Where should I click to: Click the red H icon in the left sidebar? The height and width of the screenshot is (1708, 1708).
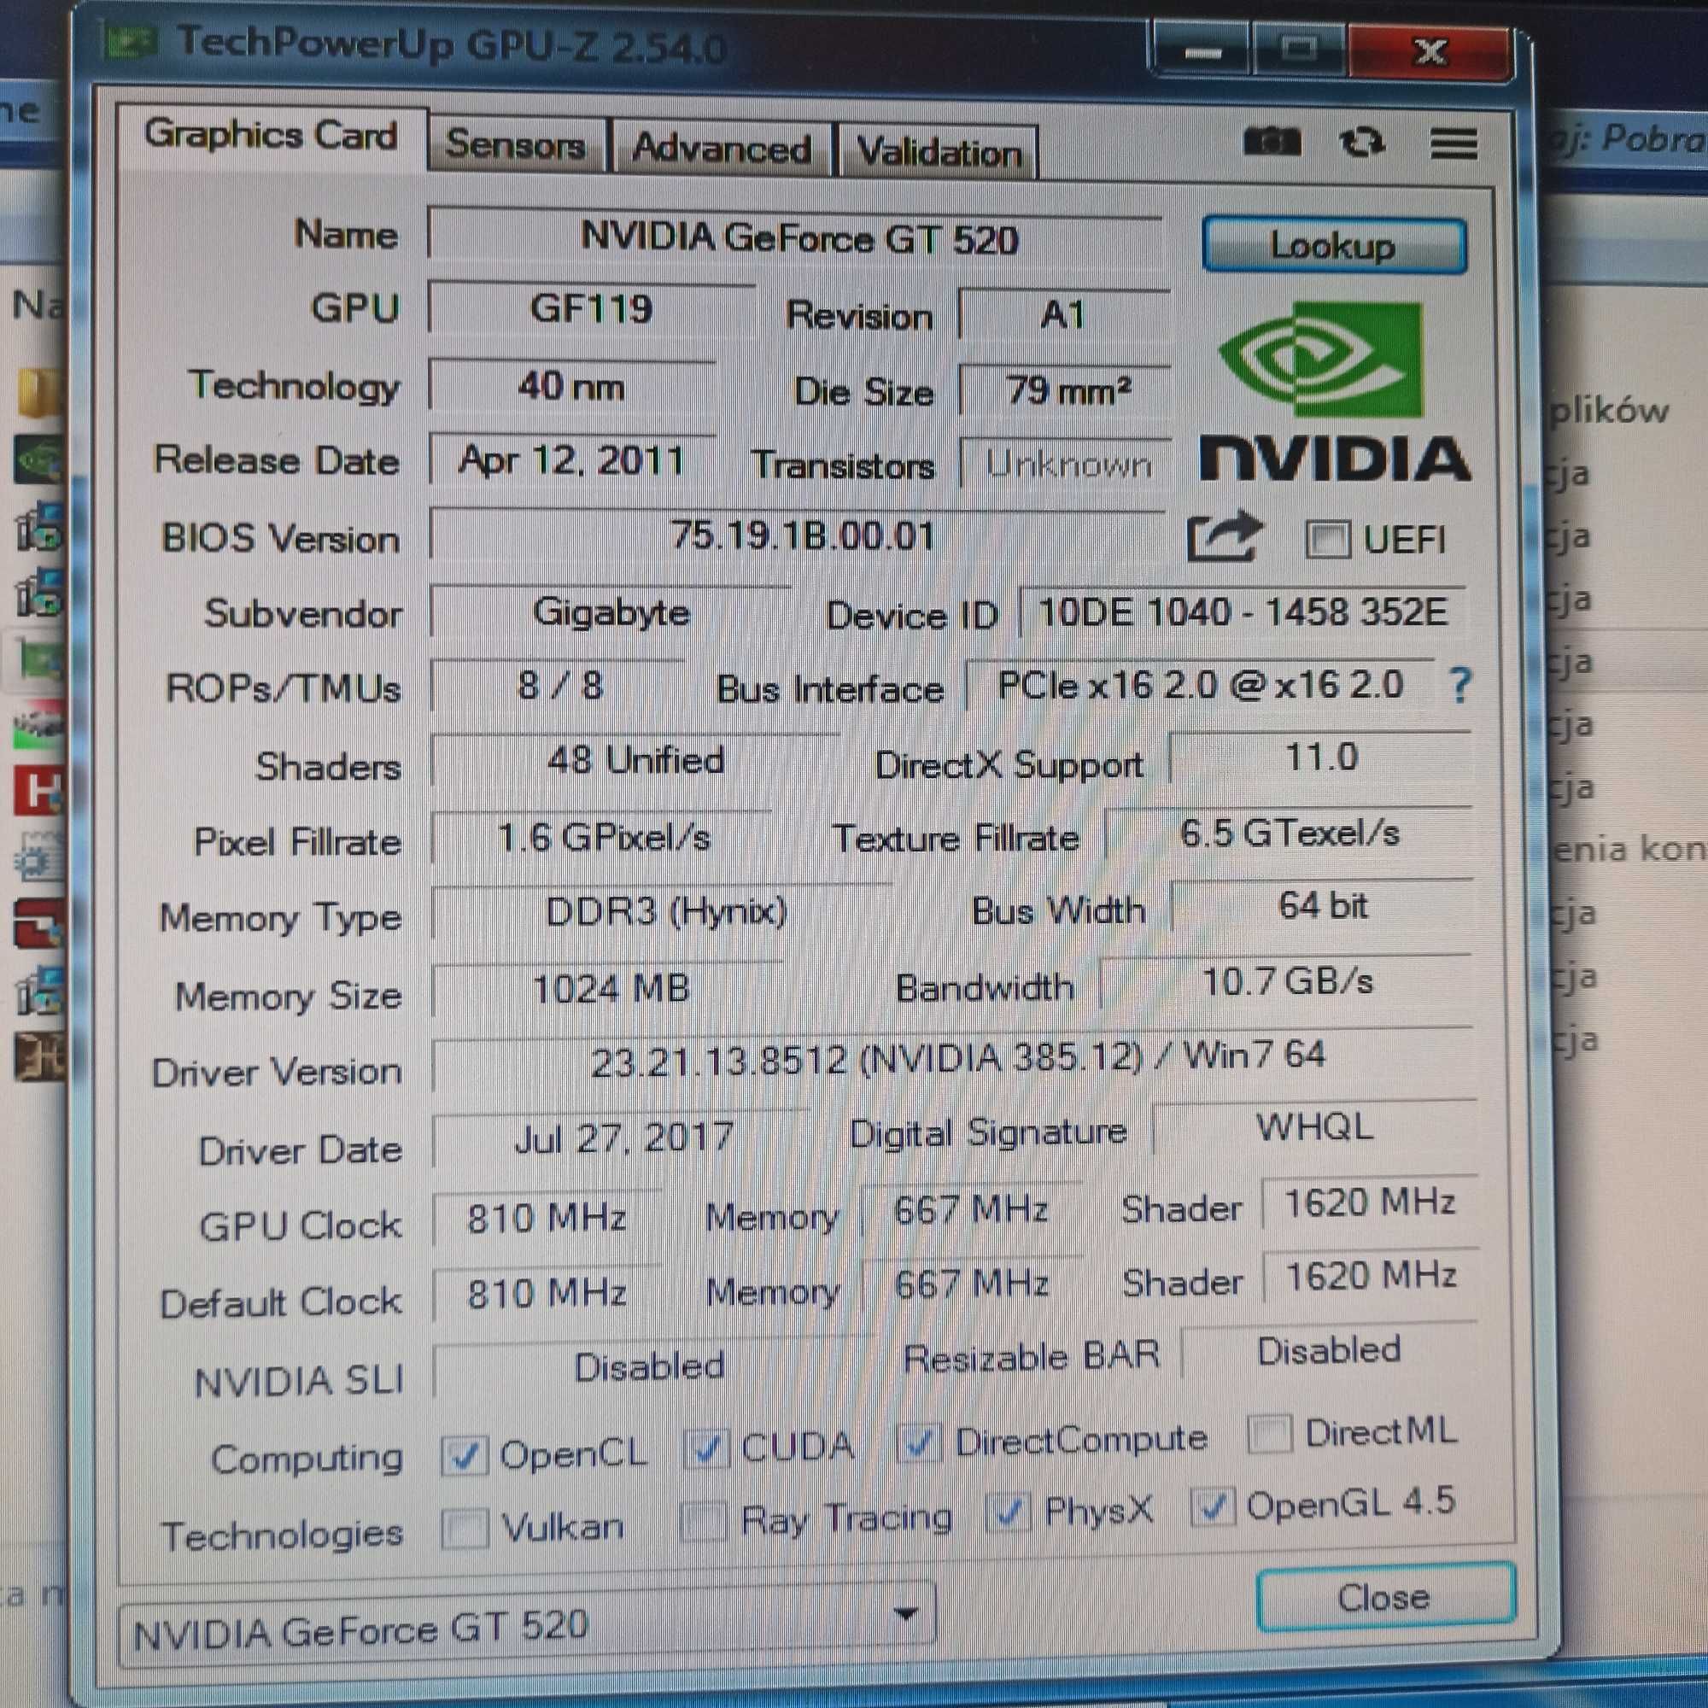point(39,788)
